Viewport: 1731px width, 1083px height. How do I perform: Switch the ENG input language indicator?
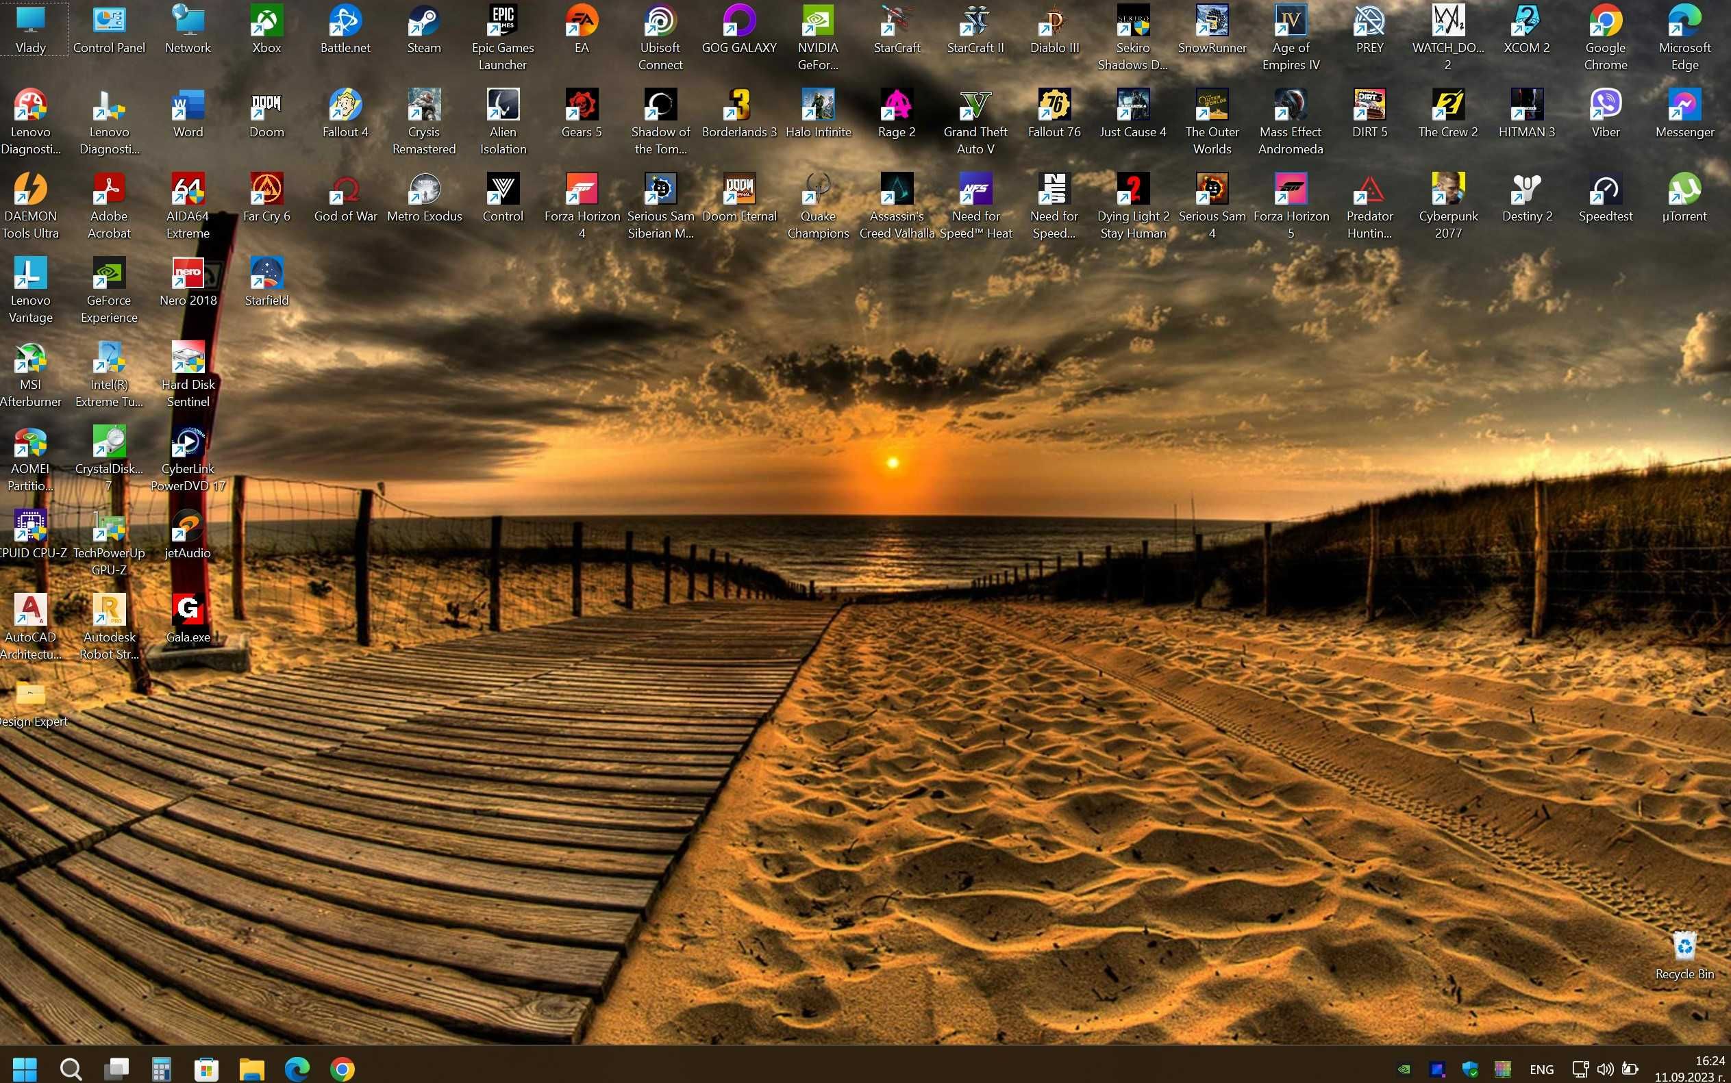[x=1541, y=1069]
